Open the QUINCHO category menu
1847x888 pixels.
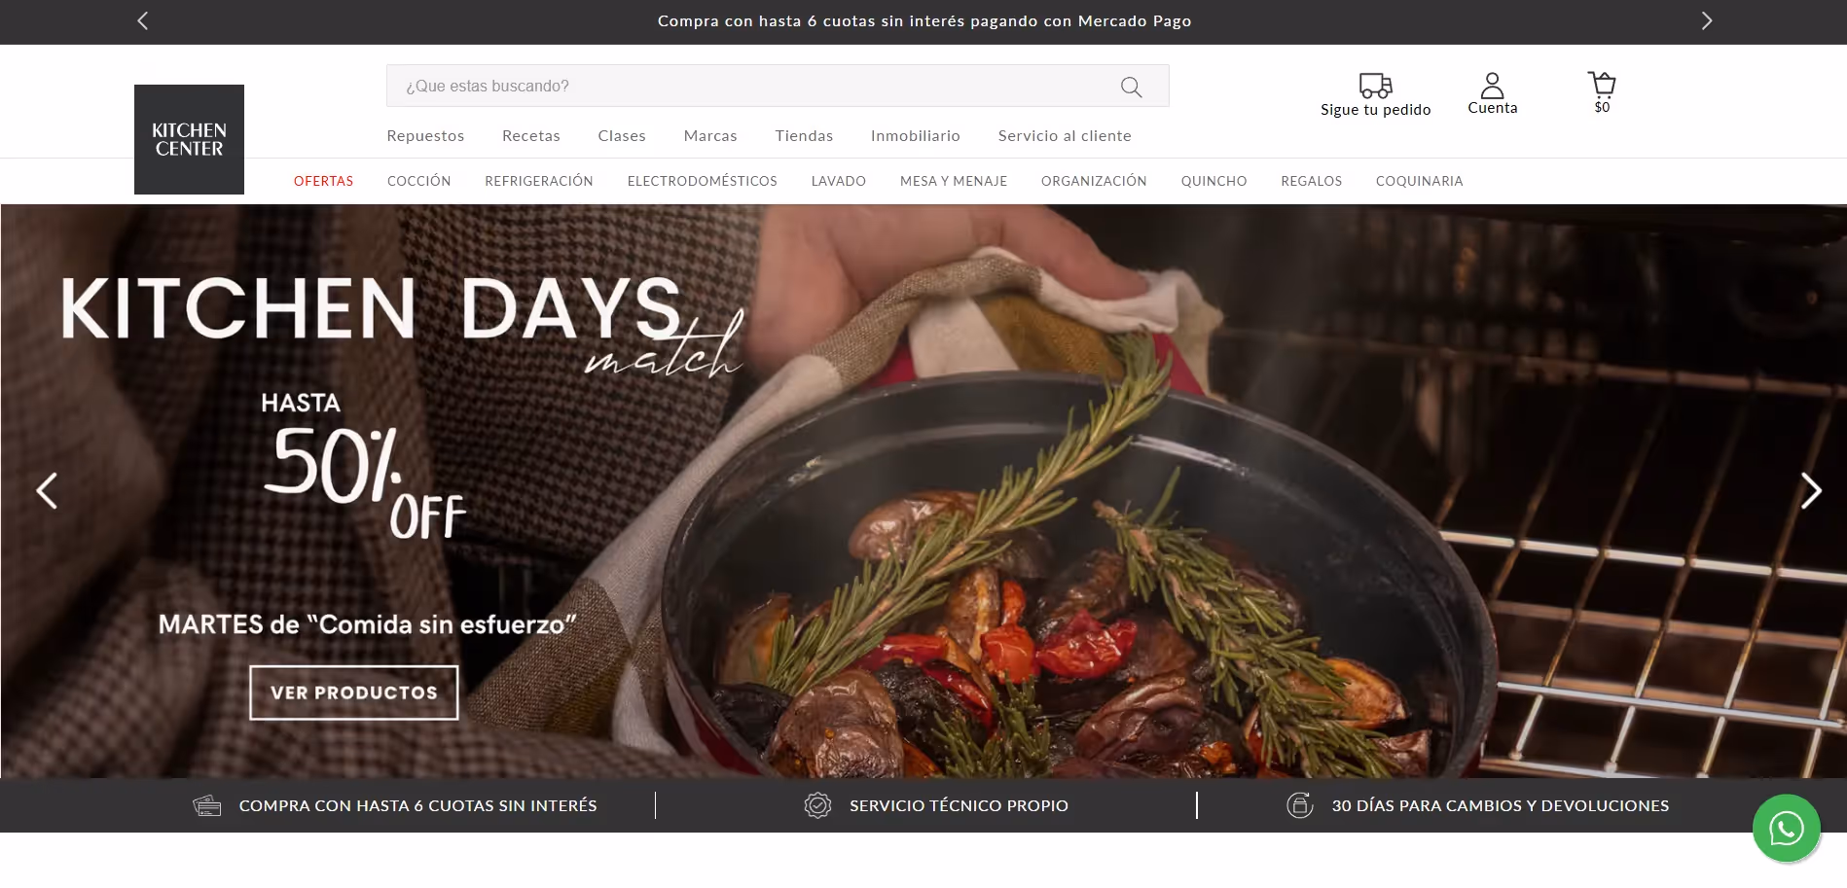(x=1213, y=181)
